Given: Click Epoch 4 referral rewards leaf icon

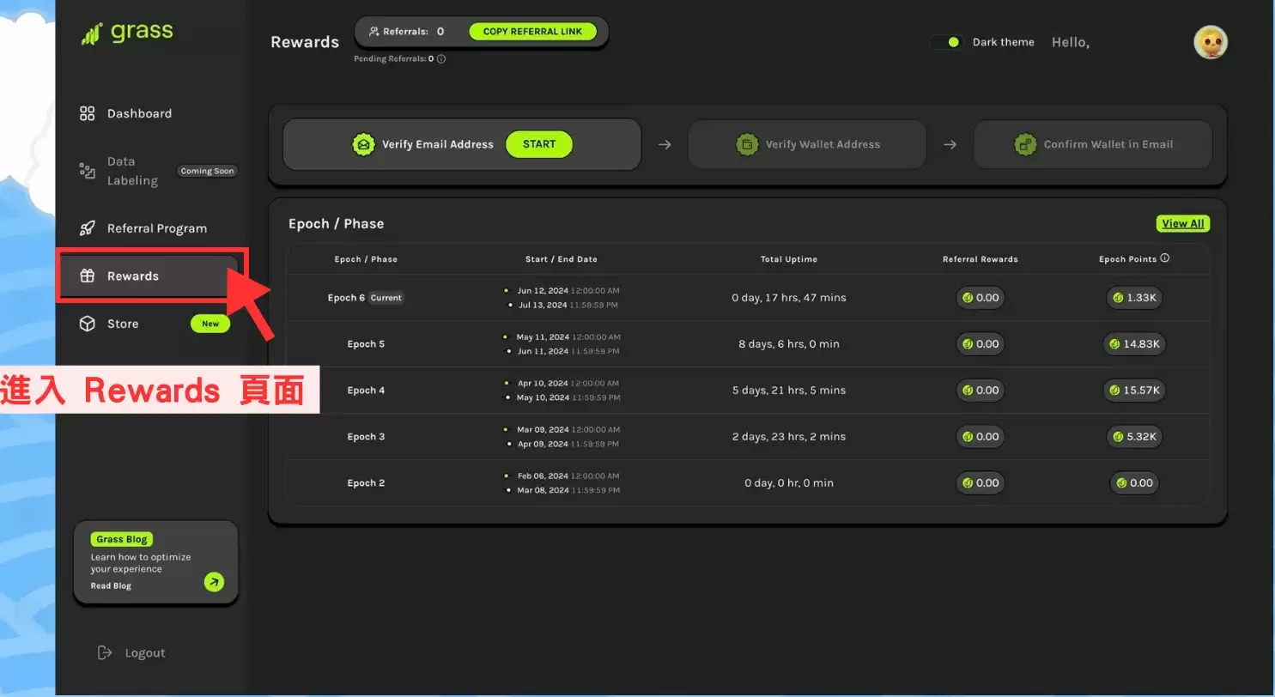Looking at the screenshot, I should click(x=968, y=391).
